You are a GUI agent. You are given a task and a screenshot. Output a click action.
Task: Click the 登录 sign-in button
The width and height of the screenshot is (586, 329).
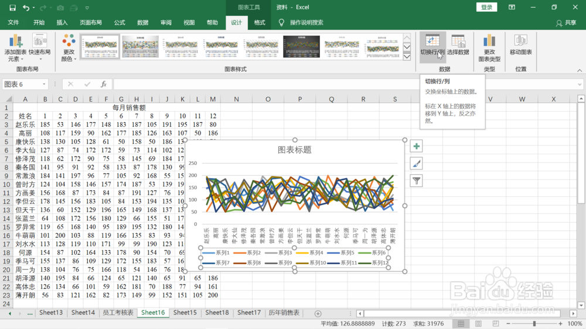coord(486,7)
